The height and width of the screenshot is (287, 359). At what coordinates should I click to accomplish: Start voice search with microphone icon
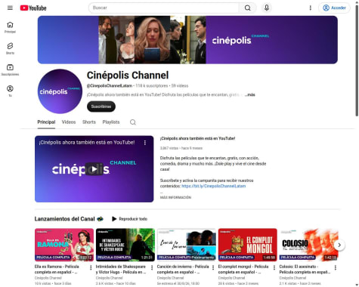[x=267, y=8]
